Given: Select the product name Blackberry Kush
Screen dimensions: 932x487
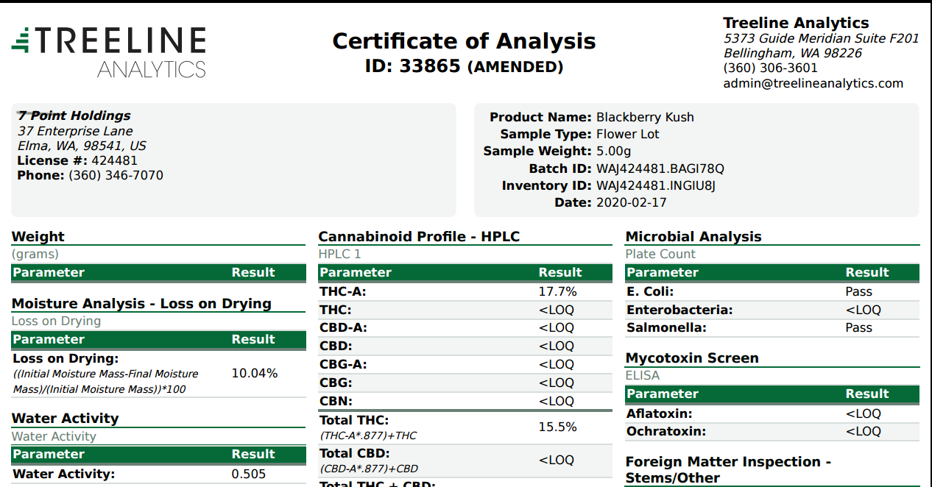Looking at the screenshot, I should click(645, 117).
